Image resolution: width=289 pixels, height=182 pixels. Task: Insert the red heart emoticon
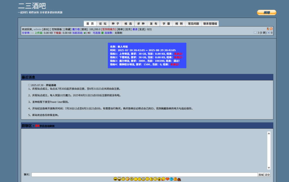coord(167,179)
